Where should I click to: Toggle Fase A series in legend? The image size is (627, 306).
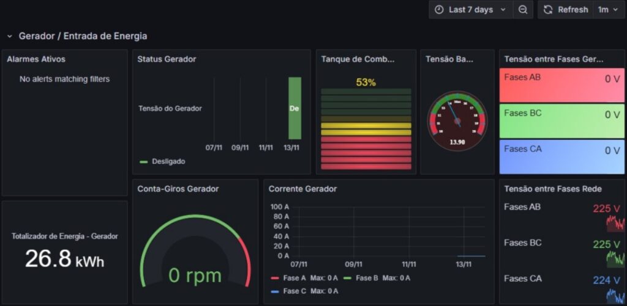[x=295, y=278]
